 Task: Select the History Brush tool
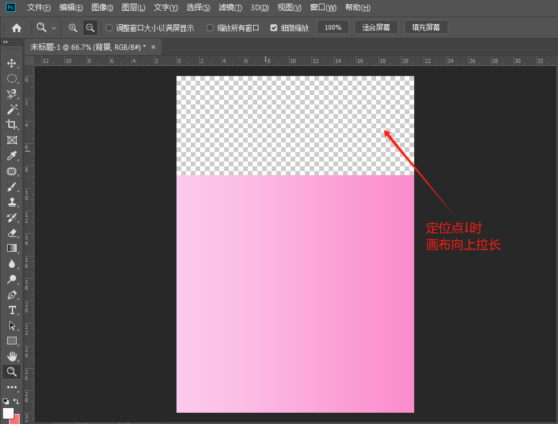12,218
